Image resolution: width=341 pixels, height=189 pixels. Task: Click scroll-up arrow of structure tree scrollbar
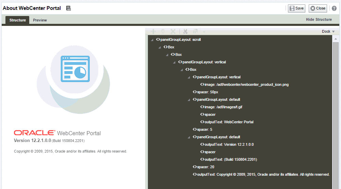336,39
